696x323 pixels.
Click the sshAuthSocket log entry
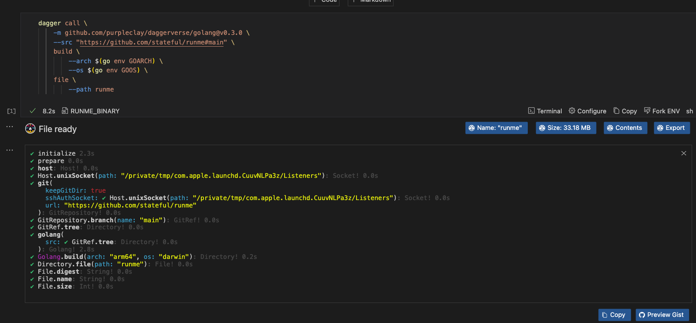pos(248,198)
